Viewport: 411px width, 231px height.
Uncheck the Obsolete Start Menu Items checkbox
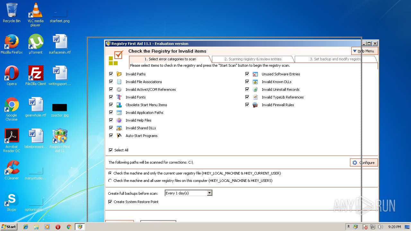pyautogui.click(x=111, y=105)
